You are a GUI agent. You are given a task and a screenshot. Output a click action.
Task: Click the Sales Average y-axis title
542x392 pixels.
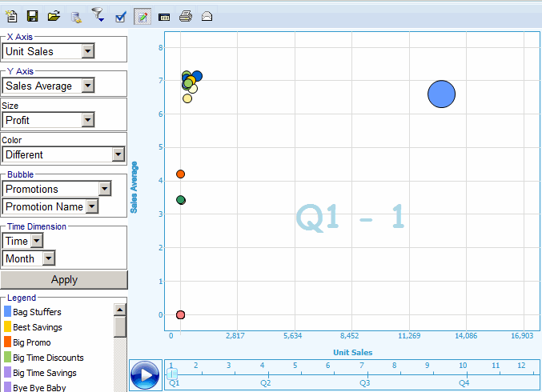[134, 187]
